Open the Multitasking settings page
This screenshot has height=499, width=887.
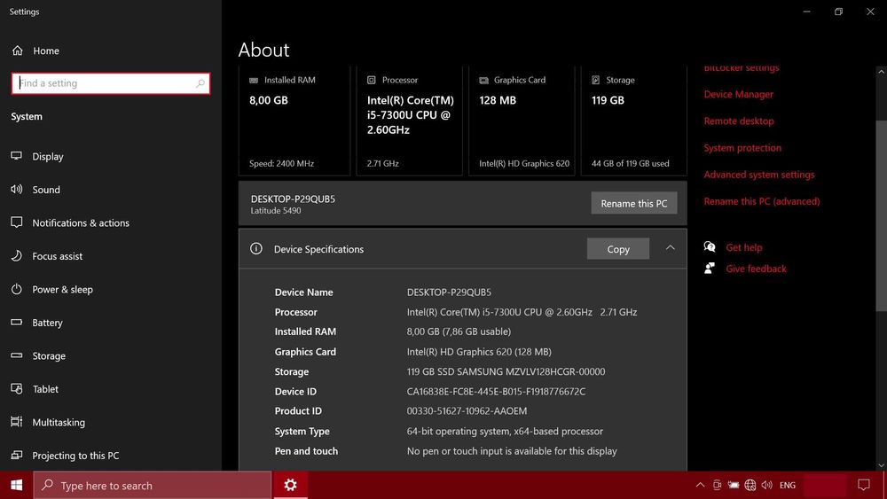click(59, 423)
